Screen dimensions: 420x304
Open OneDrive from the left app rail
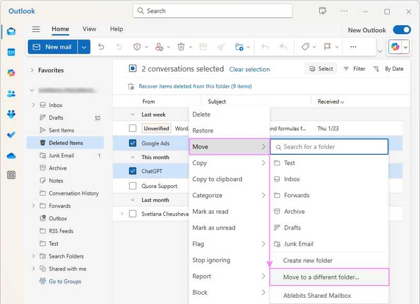pos(11,155)
